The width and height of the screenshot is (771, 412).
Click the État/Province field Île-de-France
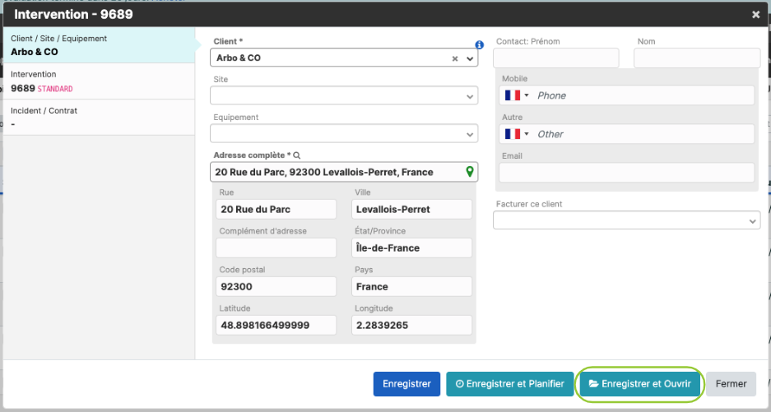[x=411, y=248]
